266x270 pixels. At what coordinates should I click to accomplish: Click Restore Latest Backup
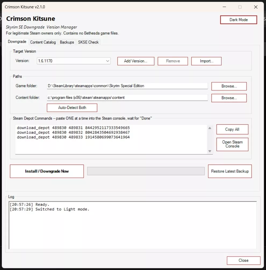[x=230, y=171]
